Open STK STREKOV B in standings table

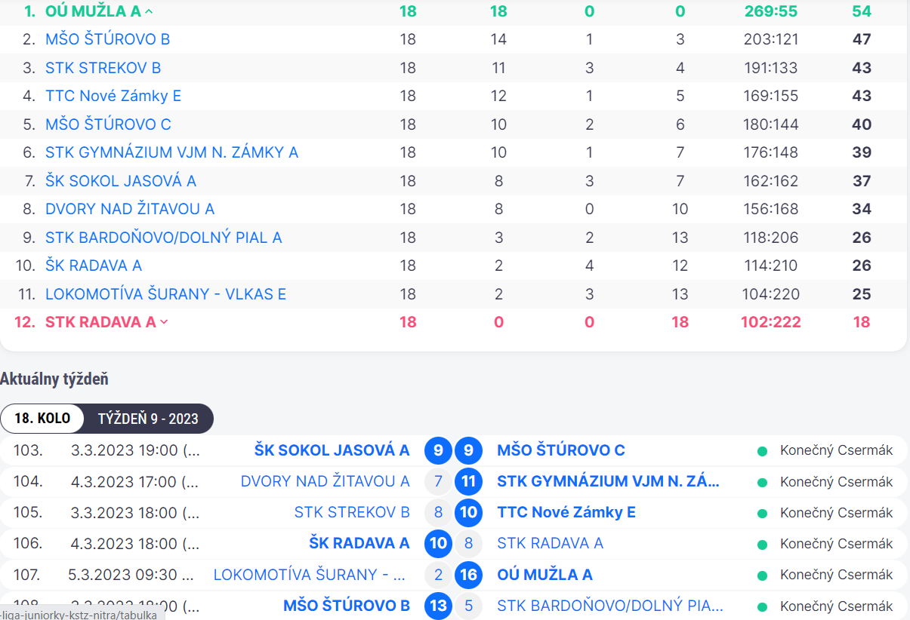point(103,68)
